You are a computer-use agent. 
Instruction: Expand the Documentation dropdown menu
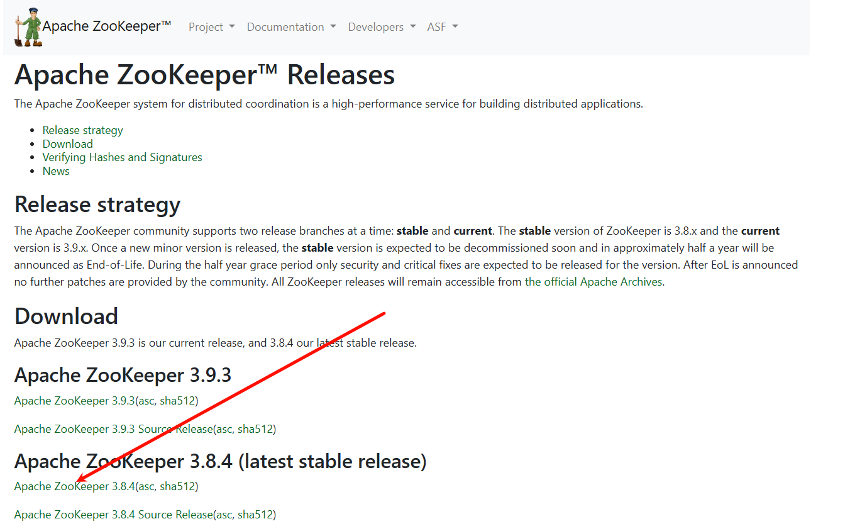coord(291,27)
